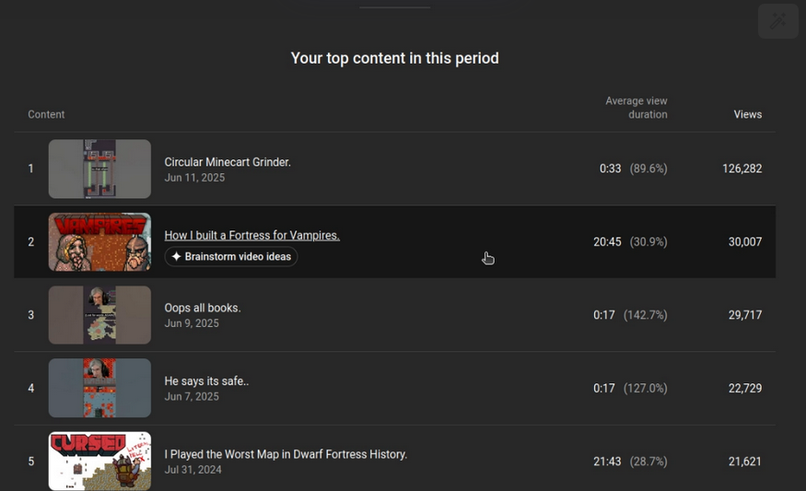806x491 pixels.
Task: Select Vampires video thumbnail
Action: click(99, 241)
